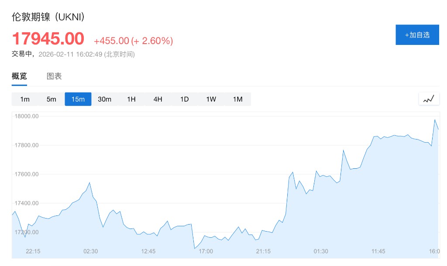
Task: Select the 1m interval
Action: [x=25, y=99]
